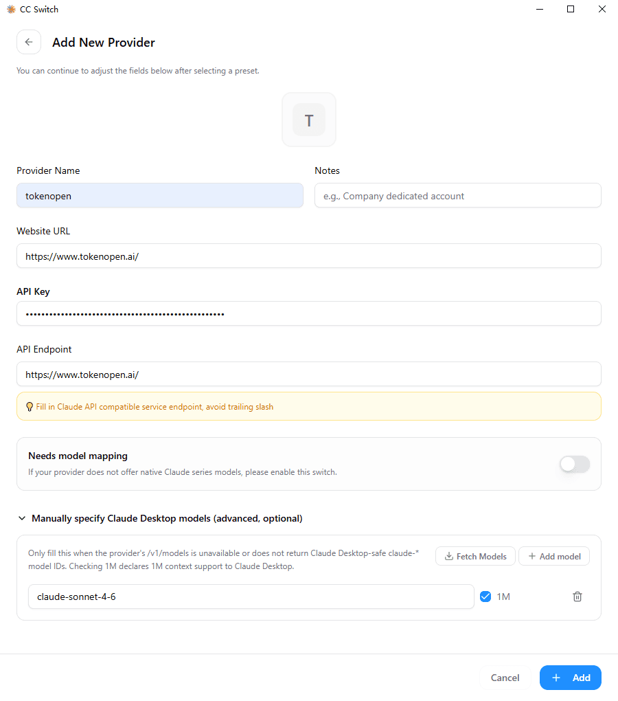This screenshot has height=701, width=618.
Task: Focus the Provider Name field
Action: (x=160, y=195)
